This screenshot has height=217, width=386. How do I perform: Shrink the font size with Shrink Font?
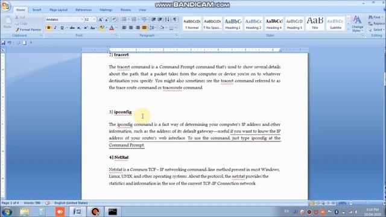pyautogui.click(x=107, y=20)
